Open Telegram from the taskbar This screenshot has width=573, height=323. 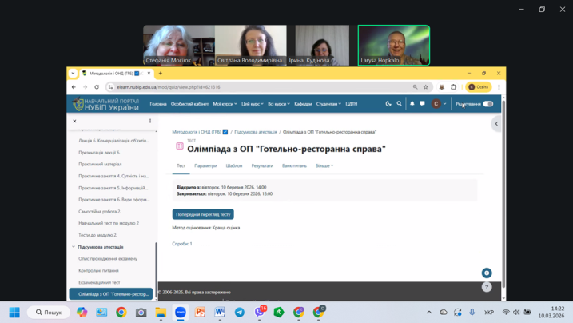(240, 313)
